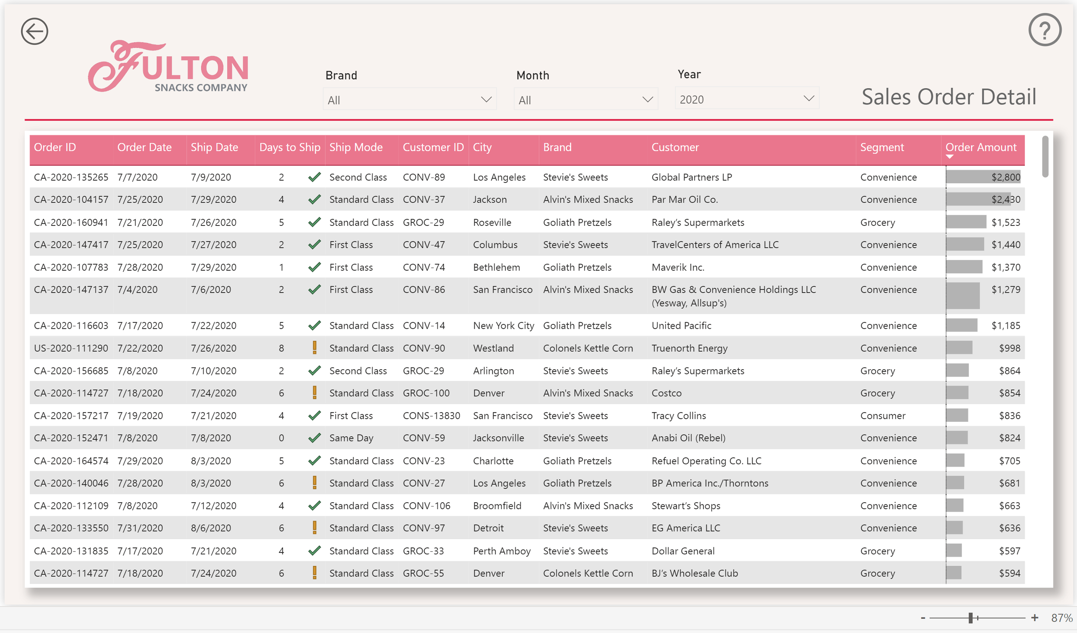The image size is (1077, 633).
Task: Click the green check icon for order CA-2020-135265
Action: pos(314,176)
